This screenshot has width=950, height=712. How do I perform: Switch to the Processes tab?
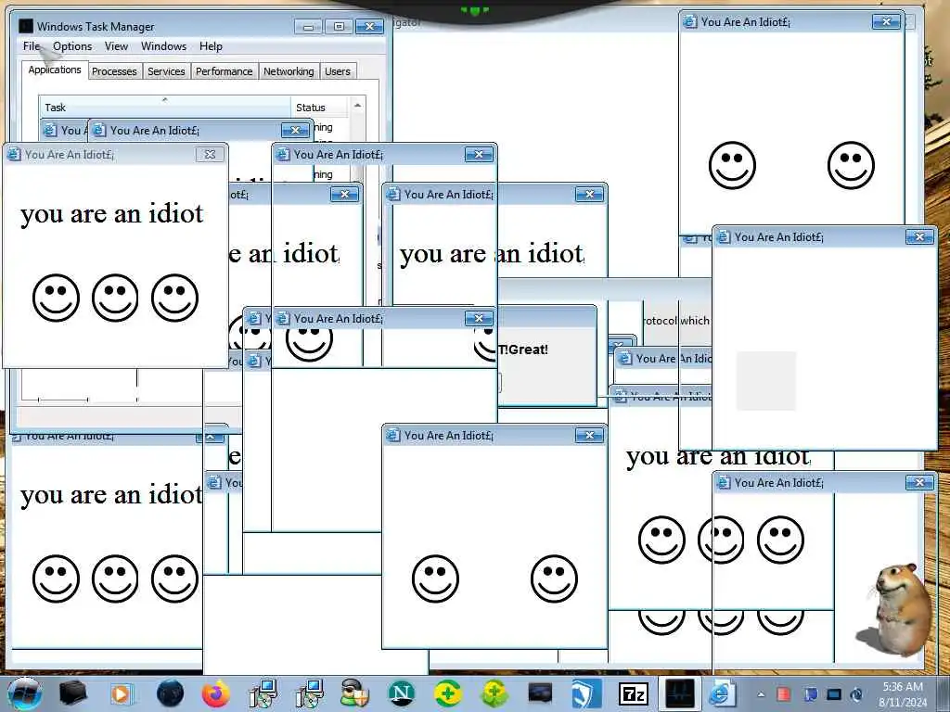(x=114, y=71)
